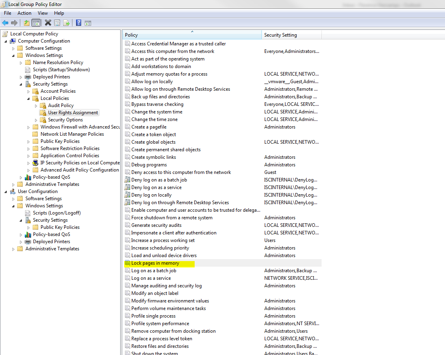Image resolution: width=445 pixels, height=355 pixels.
Task: Select Application Control Policies node
Action: pyautogui.click(x=70, y=156)
